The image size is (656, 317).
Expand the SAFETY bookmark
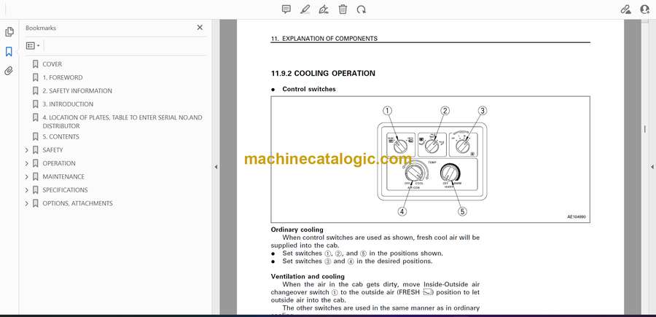point(27,150)
